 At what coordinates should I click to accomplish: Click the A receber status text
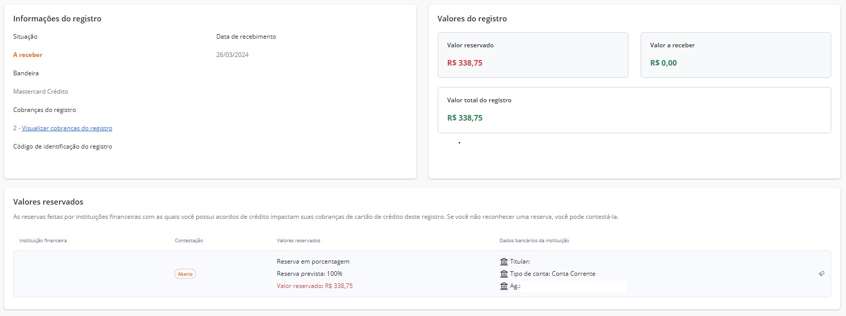(28, 55)
